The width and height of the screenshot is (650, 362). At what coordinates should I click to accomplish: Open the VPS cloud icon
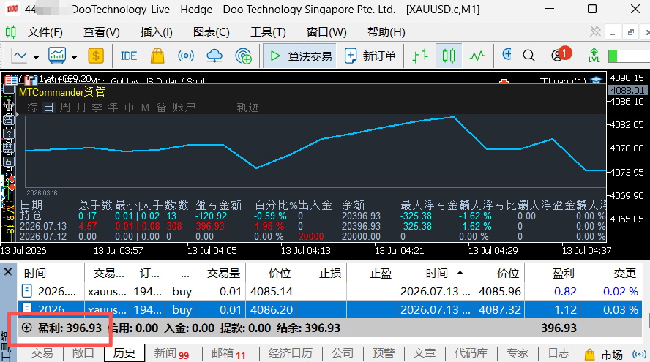(x=214, y=56)
